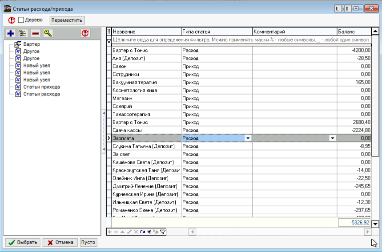The width and height of the screenshot is (382, 252).
Task: Click the yellow key icon in tree toolbar
Action: click(48, 33)
